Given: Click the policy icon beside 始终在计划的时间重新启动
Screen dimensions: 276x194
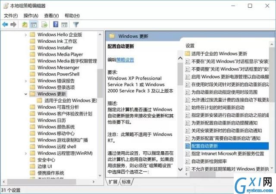Looking at the screenshot, I should click(x=188, y=107).
